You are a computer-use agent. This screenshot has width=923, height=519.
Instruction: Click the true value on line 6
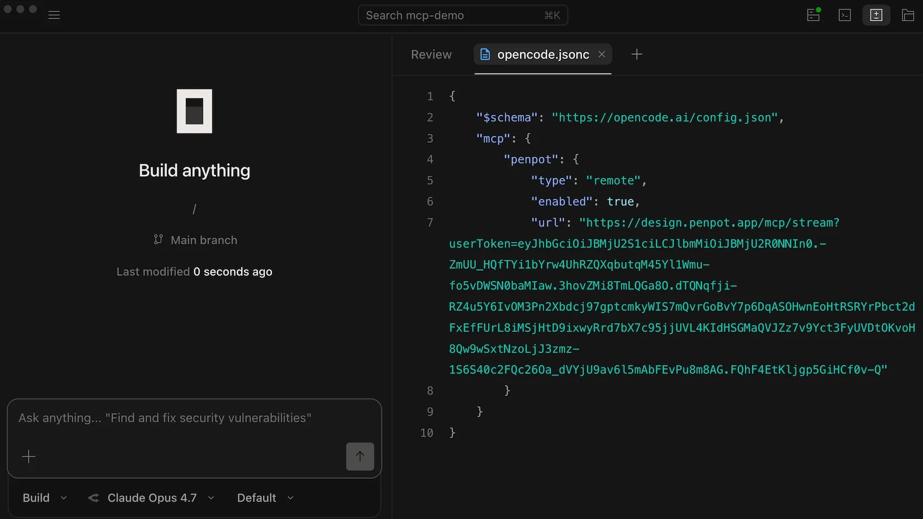coord(621,202)
